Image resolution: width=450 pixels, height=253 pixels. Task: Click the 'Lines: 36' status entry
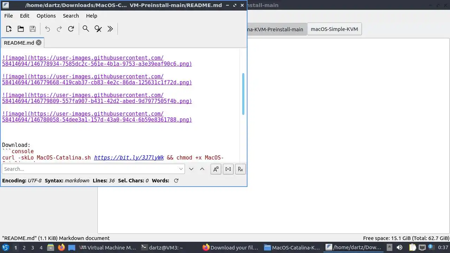pos(104,181)
